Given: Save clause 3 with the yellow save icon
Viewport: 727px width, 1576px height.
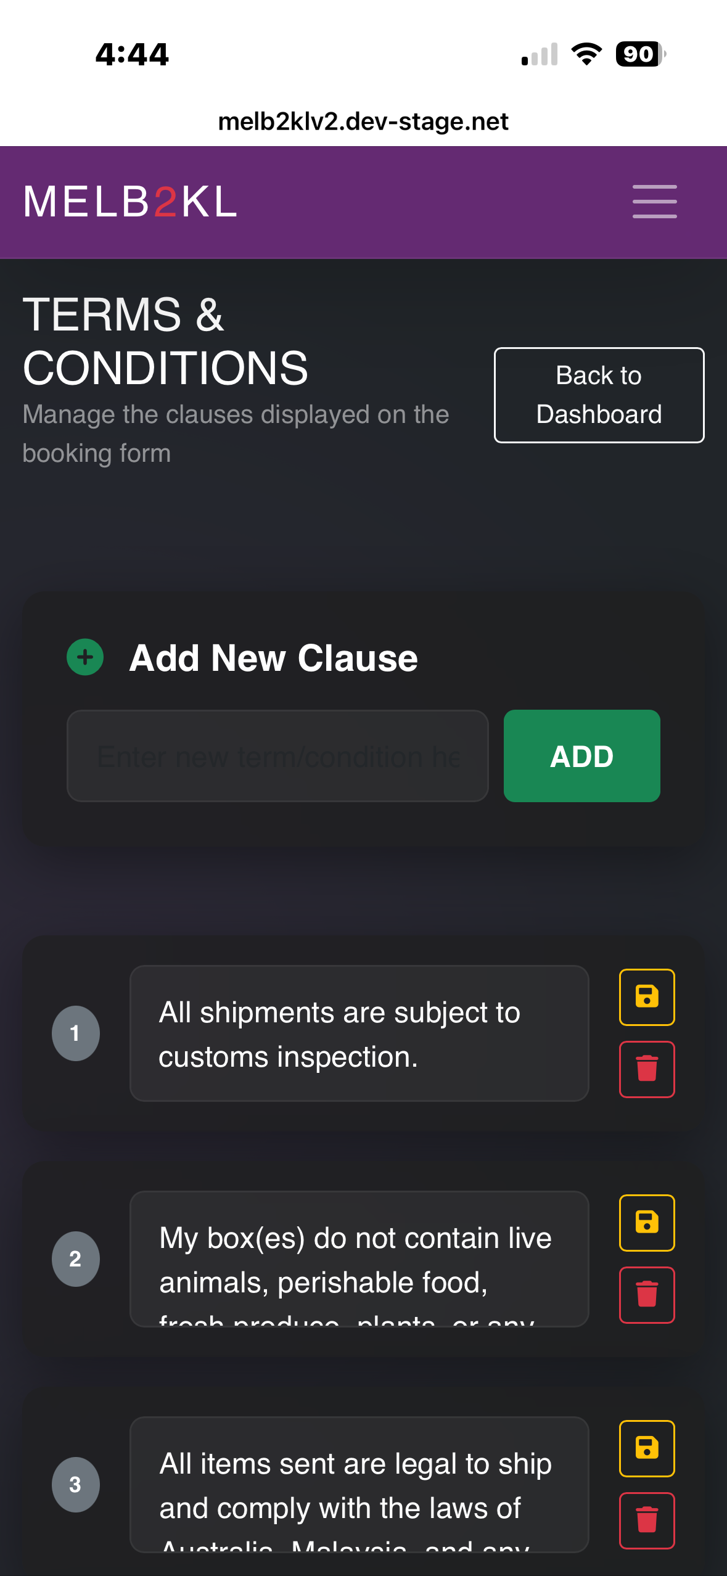Looking at the screenshot, I should (x=646, y=1448).
